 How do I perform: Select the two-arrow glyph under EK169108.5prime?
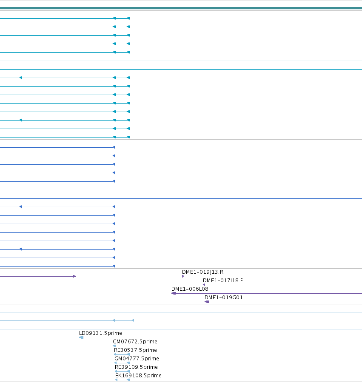coord(122,380)
